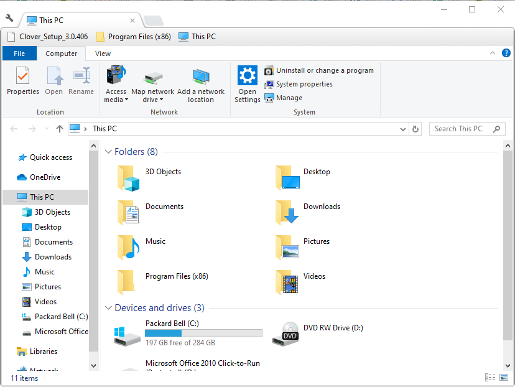Open the address bar history dropdown
Viewport: 515px width, 387px height.
(402, 129)
